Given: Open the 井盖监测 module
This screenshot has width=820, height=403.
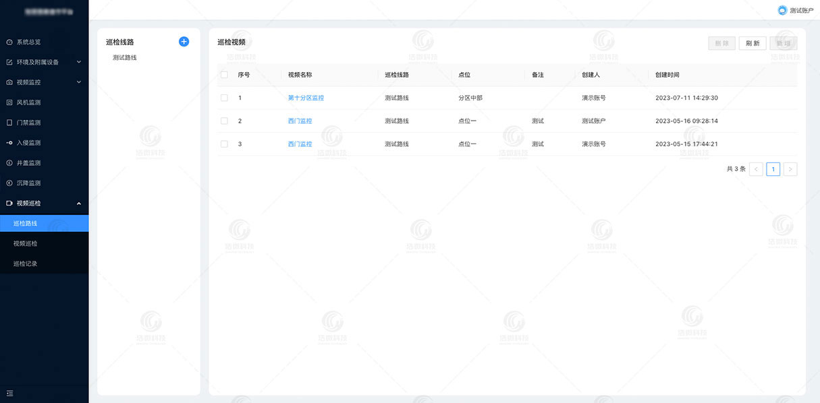Looking at the screenshot, I should pos(30,162).
